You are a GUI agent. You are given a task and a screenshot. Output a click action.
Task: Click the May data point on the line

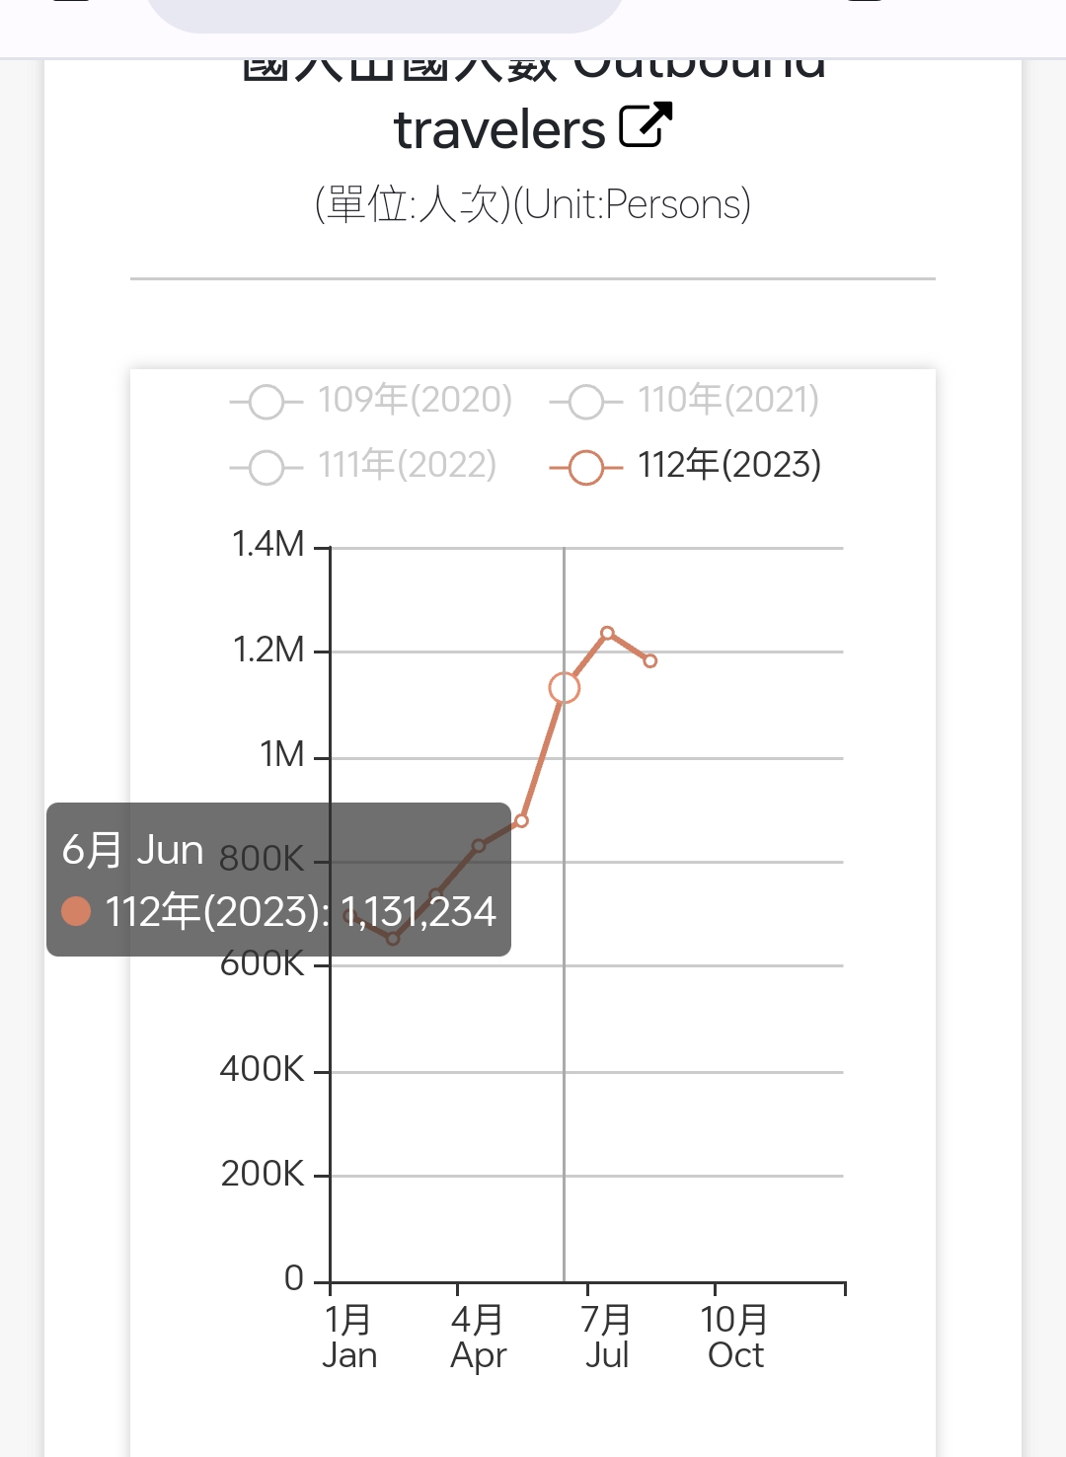521,820
